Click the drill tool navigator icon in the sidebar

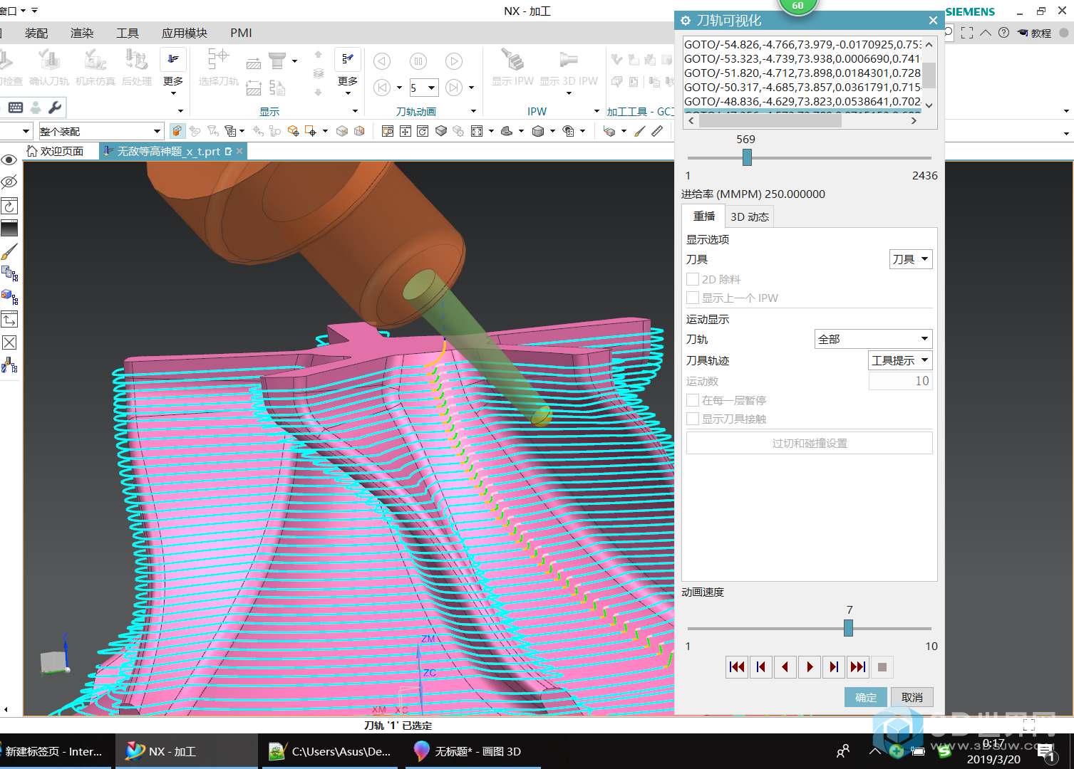pyautogui.click(x=9, y=365)
